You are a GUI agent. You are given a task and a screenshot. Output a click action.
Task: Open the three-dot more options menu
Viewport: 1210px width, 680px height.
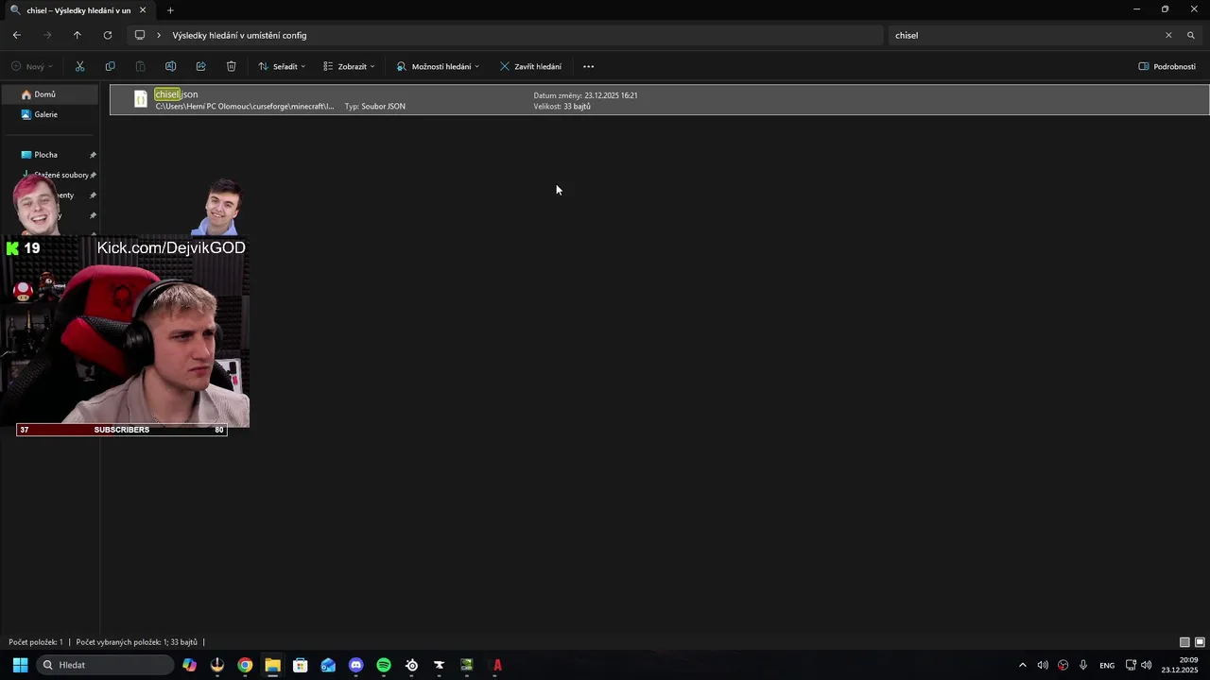(588, 66)
